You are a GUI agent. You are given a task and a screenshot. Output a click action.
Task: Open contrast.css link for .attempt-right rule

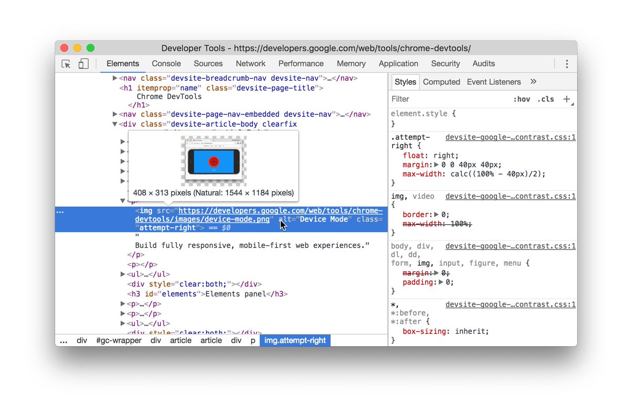pos(511,137)
